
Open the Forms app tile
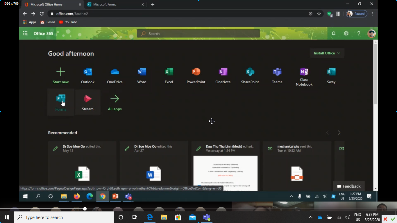pyautogui.click(x=61, y=102)
